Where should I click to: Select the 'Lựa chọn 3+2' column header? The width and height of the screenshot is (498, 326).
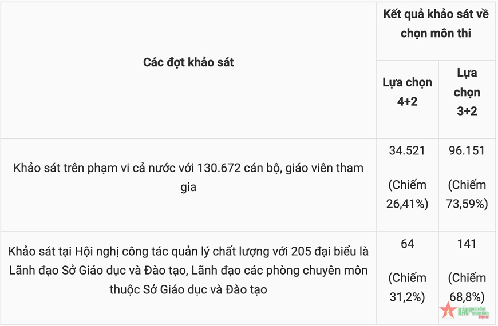click(467, 92)
